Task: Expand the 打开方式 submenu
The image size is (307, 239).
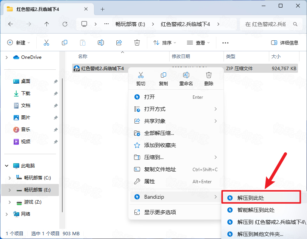Action: [176, 109]
